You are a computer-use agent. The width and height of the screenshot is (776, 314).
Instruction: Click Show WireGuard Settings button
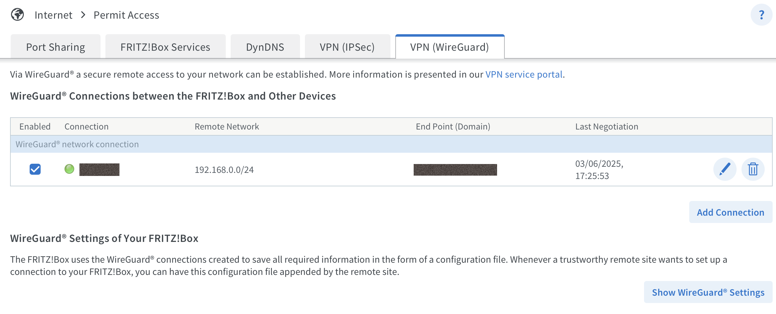pyautogui.click(x=708, y=292)
